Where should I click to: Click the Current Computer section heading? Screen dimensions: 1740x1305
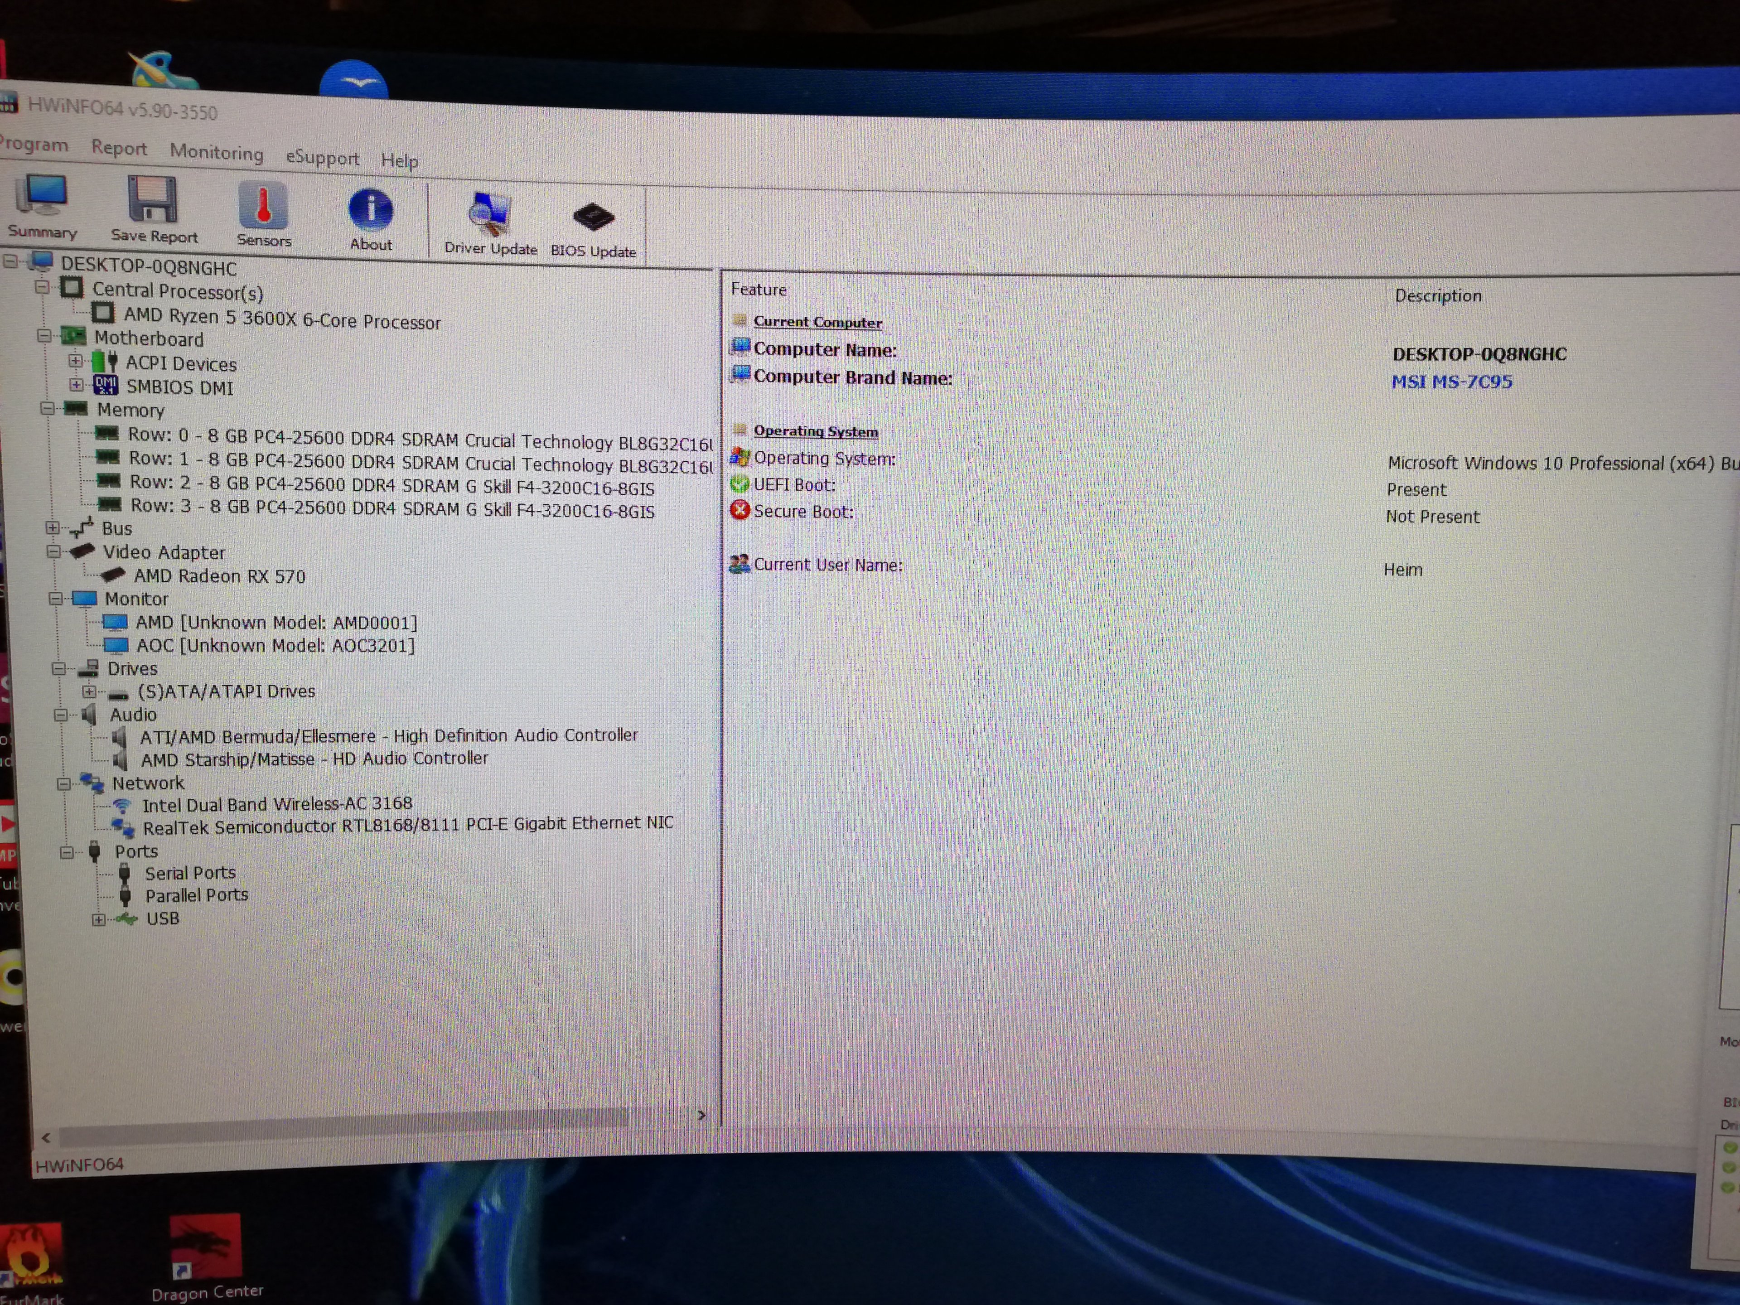(x=817, y=323)
